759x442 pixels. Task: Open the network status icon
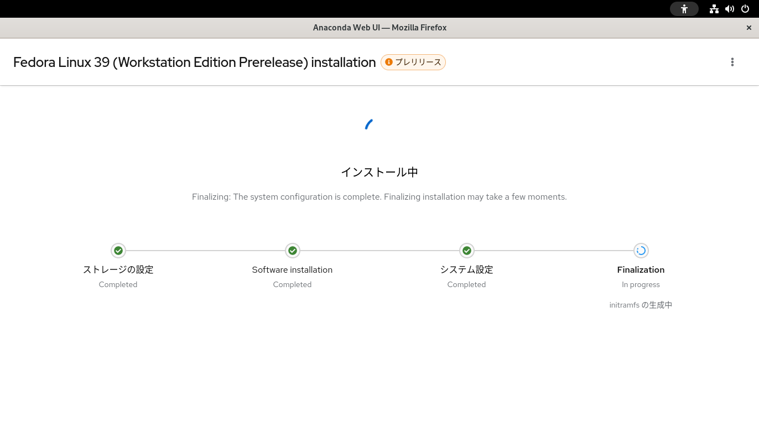click(714, 9)
